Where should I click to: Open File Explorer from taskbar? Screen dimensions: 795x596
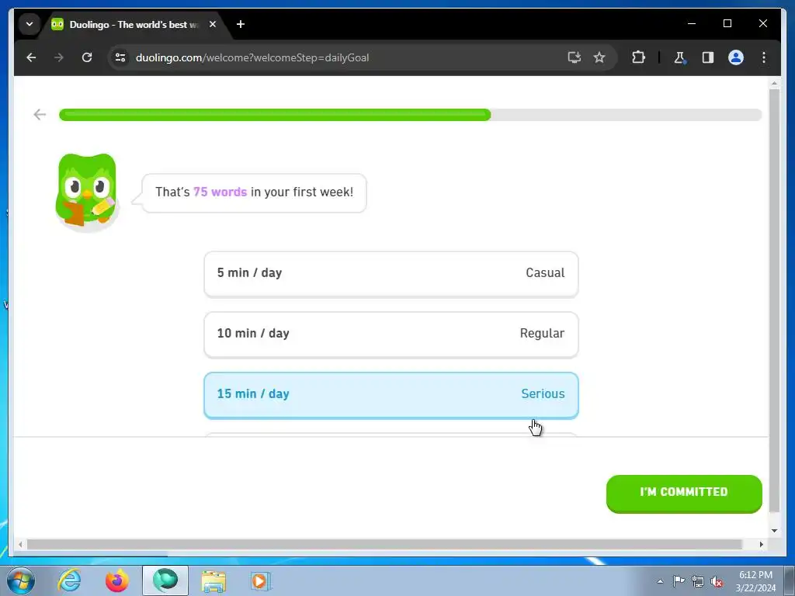[x=214, y=580]
